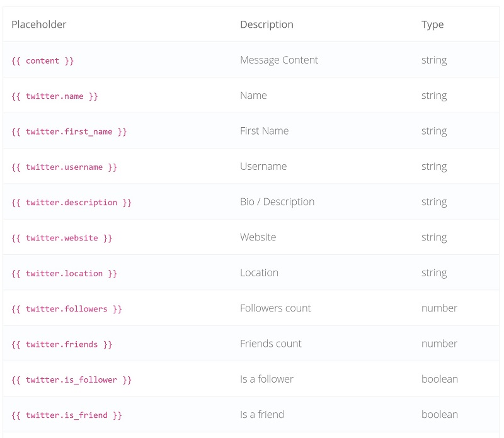The width and height of the screenshot is (504, 438).
Task: Select the {{ twitter.website }} placeholder
Action: pyautogui.click(x=62, y=238)
